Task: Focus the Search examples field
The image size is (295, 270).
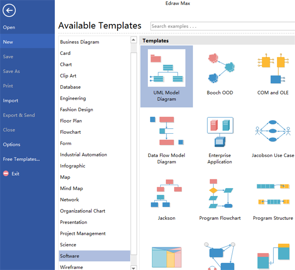Action: [223, 26]
